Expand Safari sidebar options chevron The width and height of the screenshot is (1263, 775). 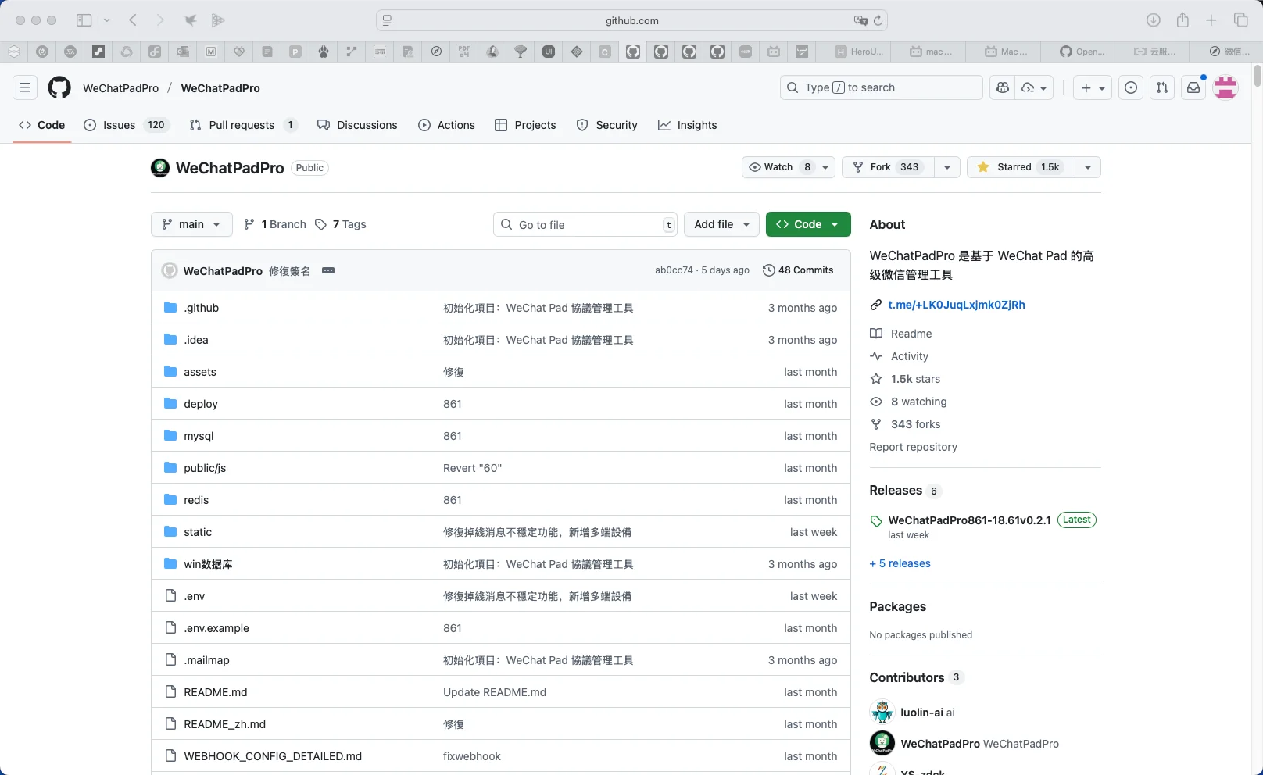tap(107, 20)
